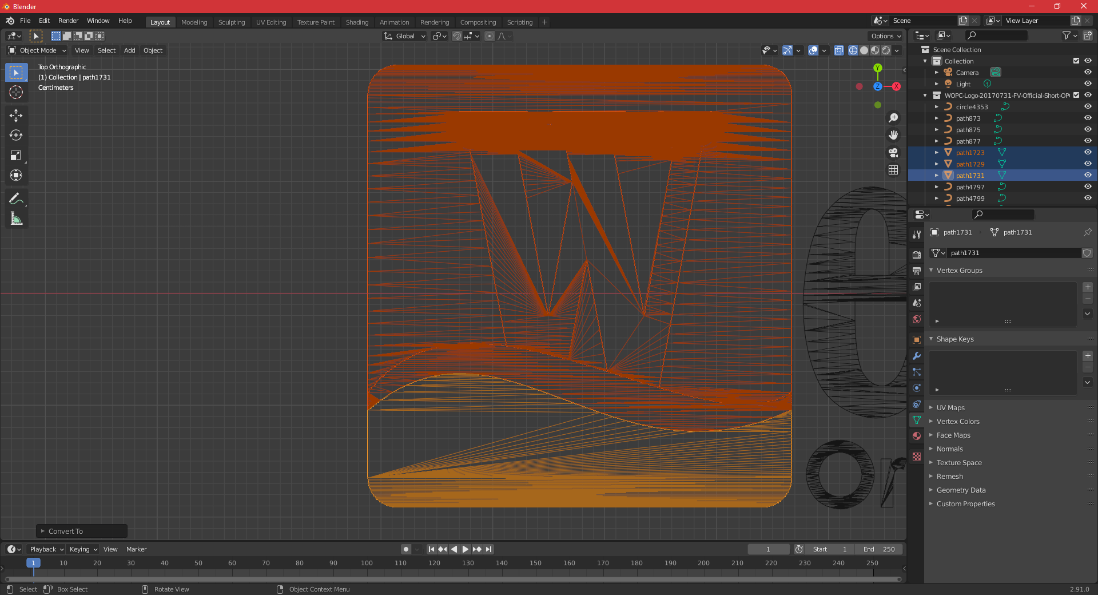Choose the Rotate tool

(x=16, y=136)
